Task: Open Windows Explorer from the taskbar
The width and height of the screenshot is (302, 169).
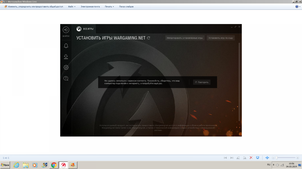Action: pos(26,165)
